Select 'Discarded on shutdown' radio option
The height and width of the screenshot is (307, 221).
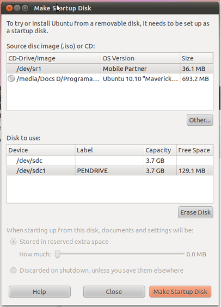click(x=14, y=271)
